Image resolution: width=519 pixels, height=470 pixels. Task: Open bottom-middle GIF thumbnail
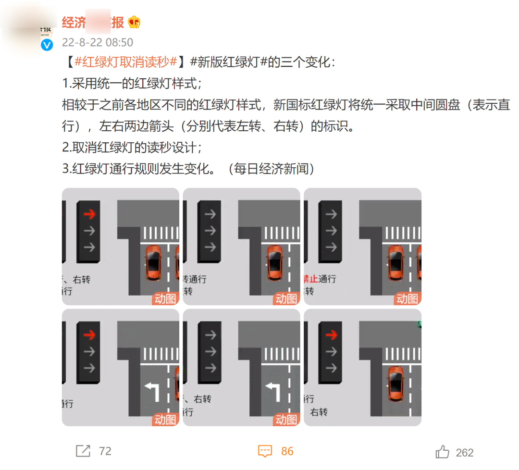coord(241,367)
